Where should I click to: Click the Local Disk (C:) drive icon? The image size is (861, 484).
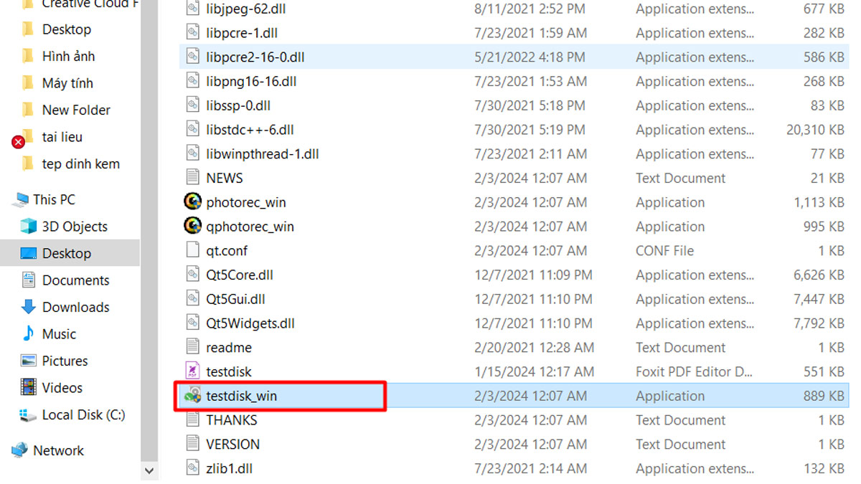click(x=29, y=414)
